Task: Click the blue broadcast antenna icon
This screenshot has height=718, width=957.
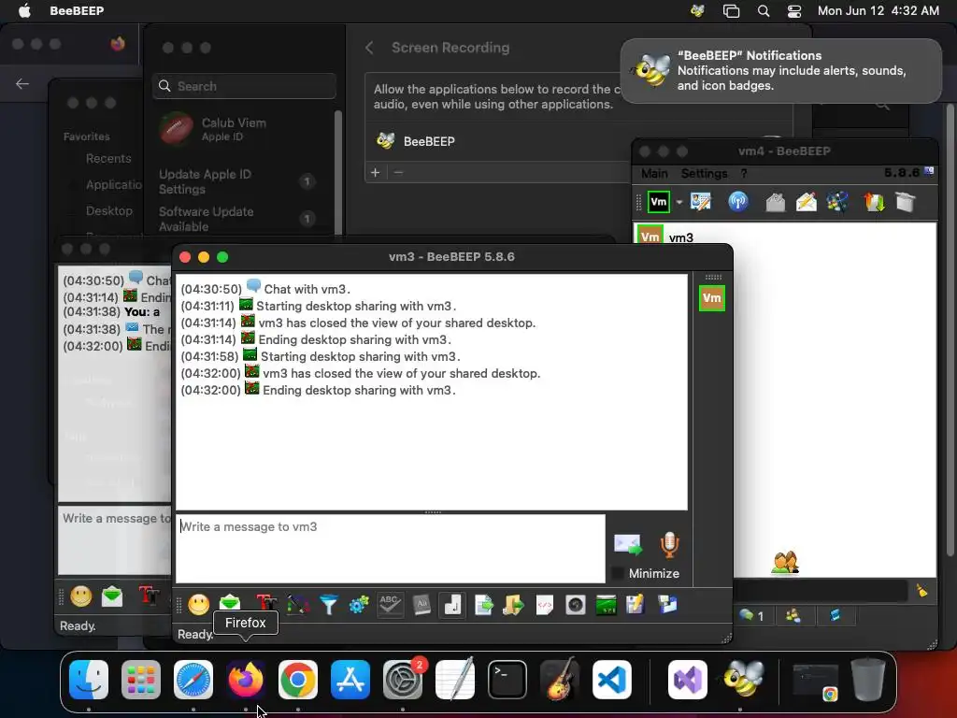Action: [x=738, y=202]
